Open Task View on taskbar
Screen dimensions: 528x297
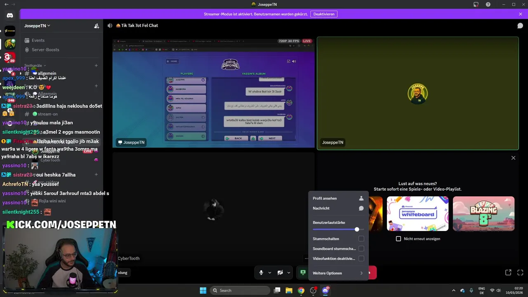277,290
